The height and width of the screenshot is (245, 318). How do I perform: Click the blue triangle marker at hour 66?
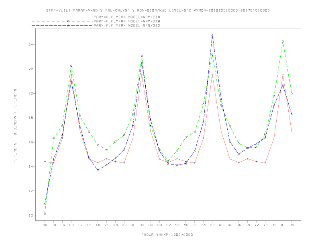pyautogui.click(x=239, y=154)
